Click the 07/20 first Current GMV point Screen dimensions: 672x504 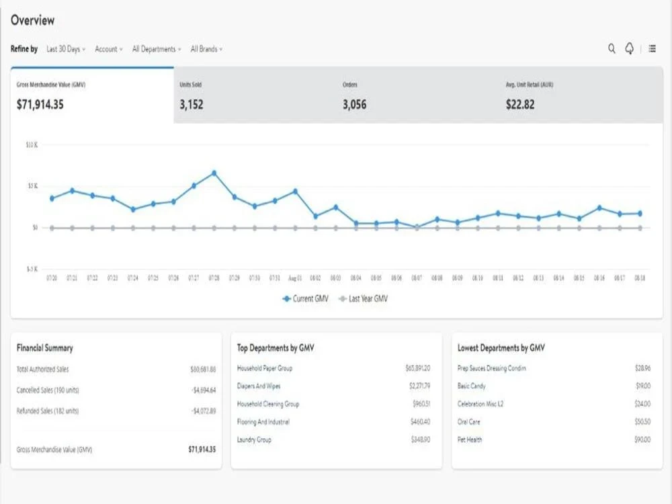click(x=52, y=198)
